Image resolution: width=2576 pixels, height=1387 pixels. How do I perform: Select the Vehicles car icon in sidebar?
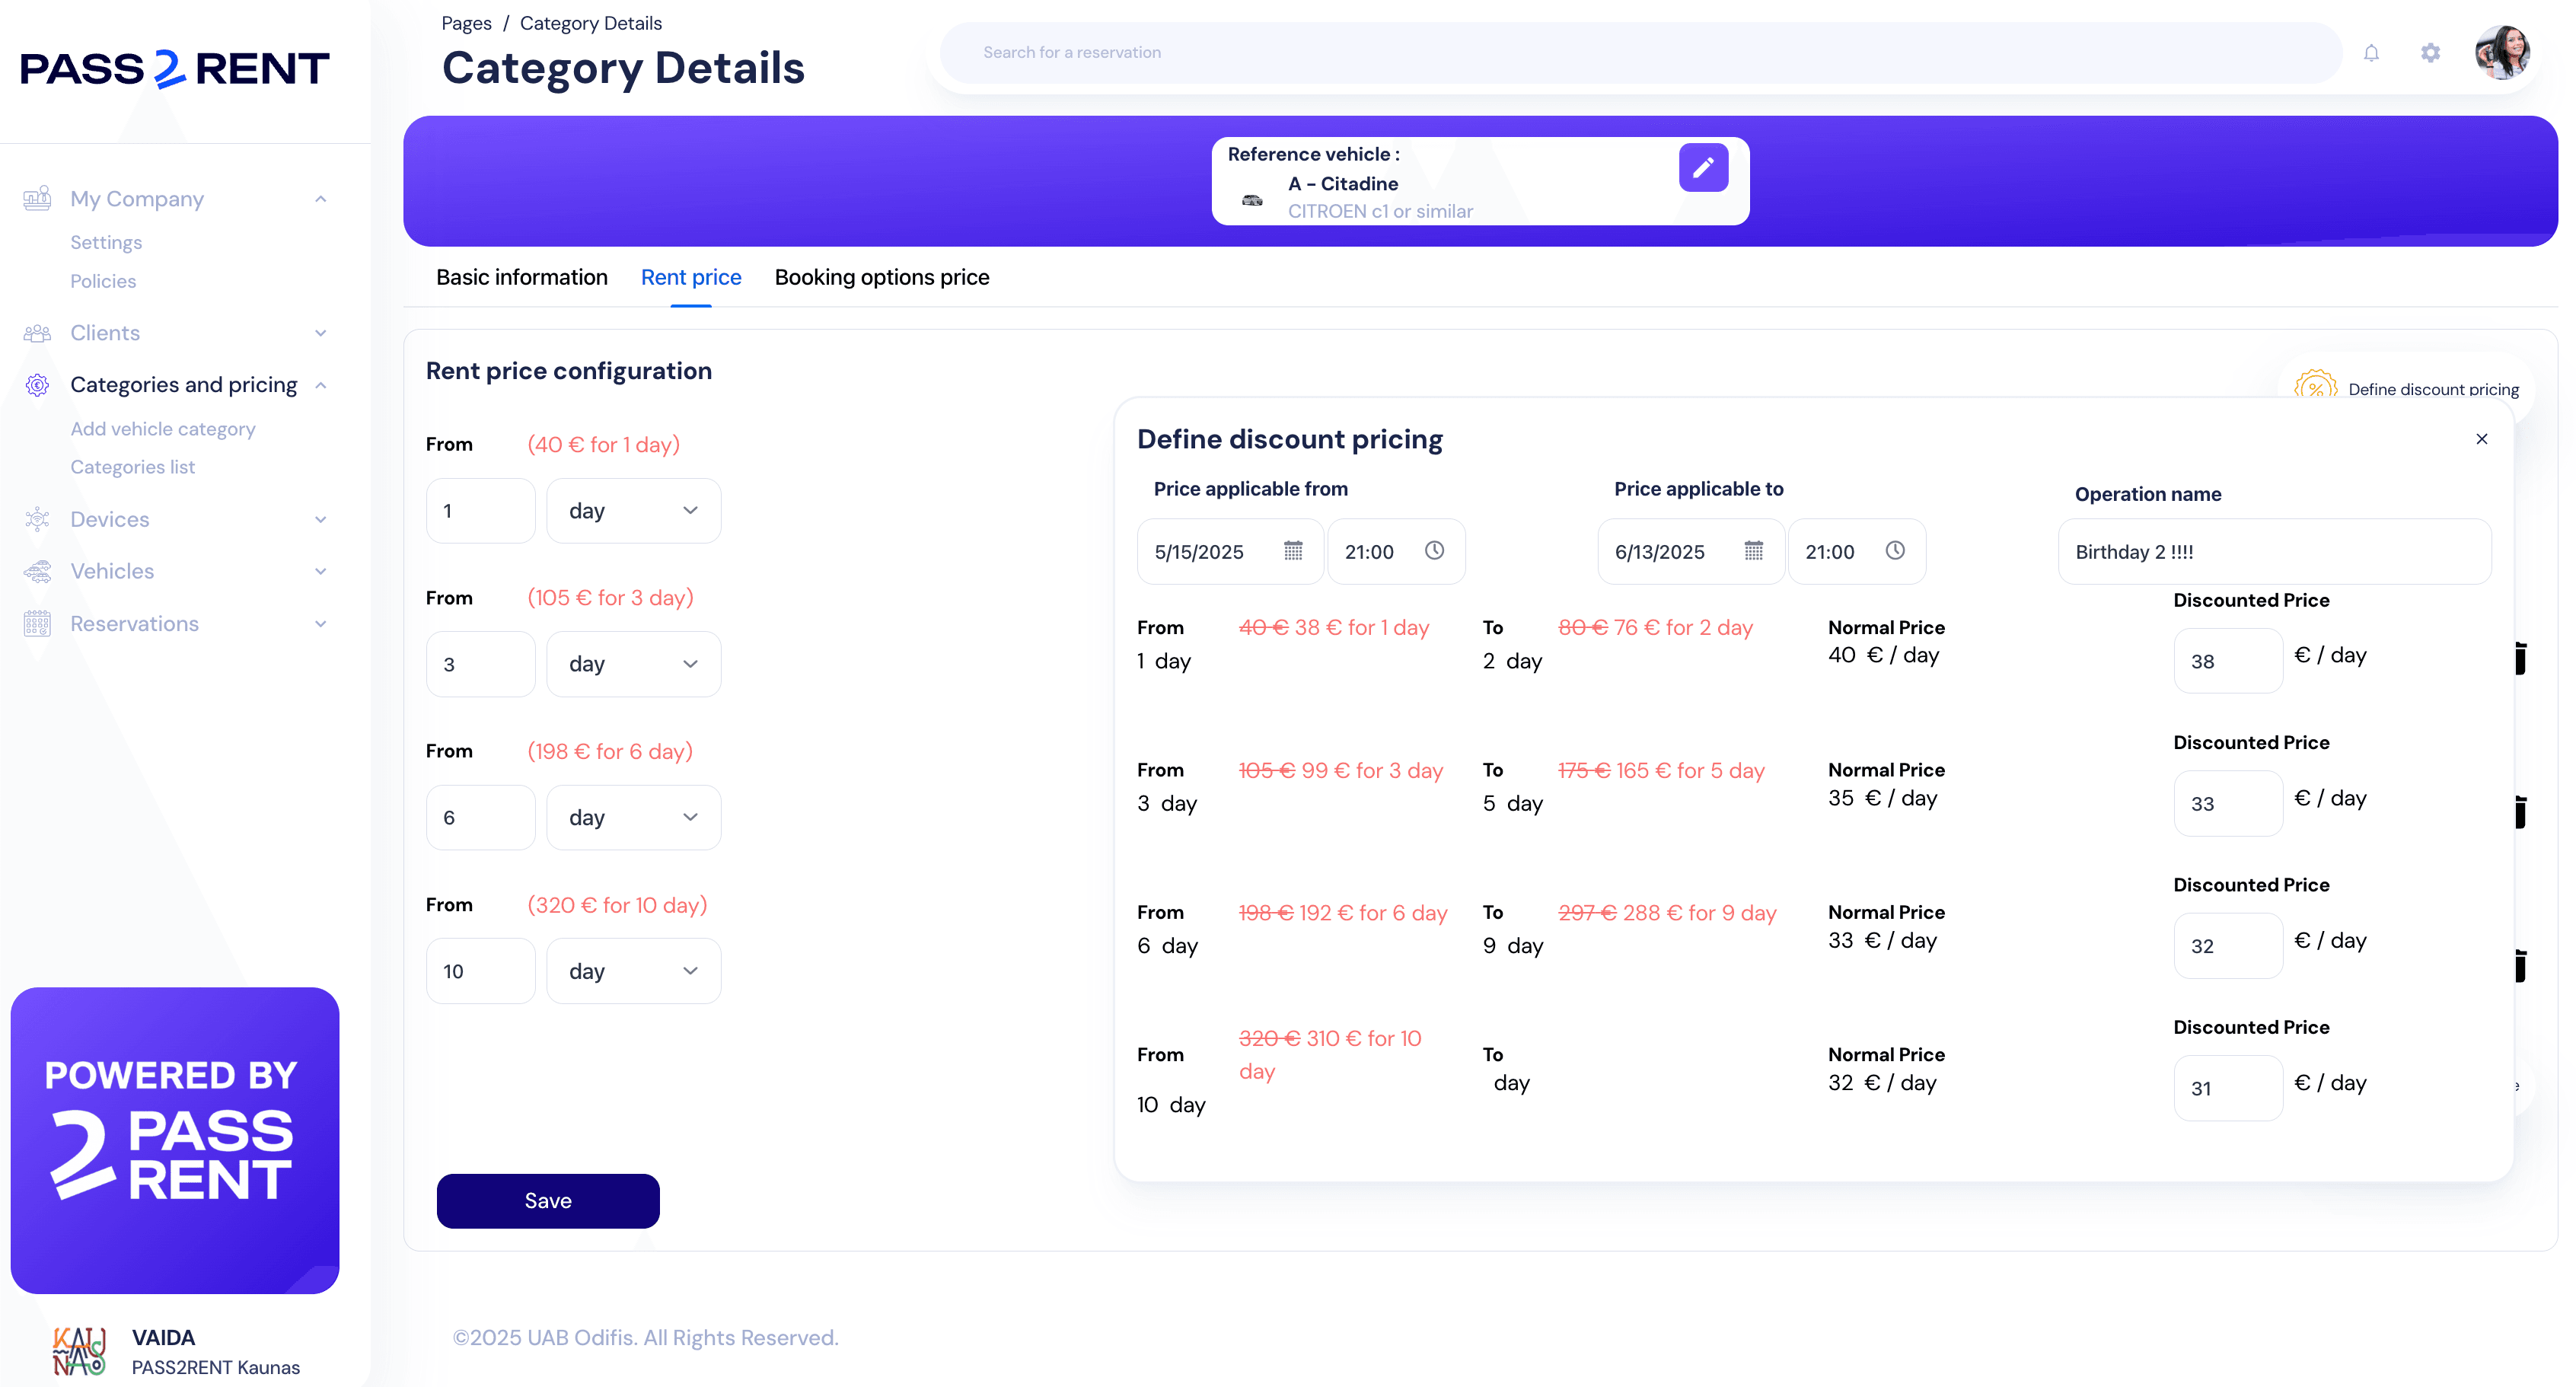(37, 571)
